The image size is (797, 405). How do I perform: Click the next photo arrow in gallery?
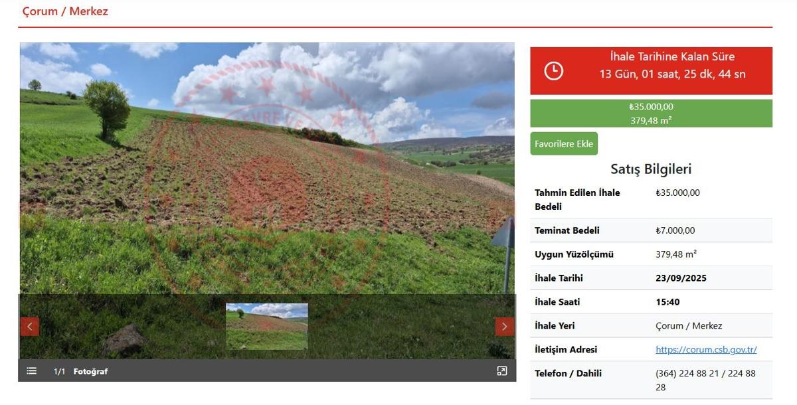point(504,327)
